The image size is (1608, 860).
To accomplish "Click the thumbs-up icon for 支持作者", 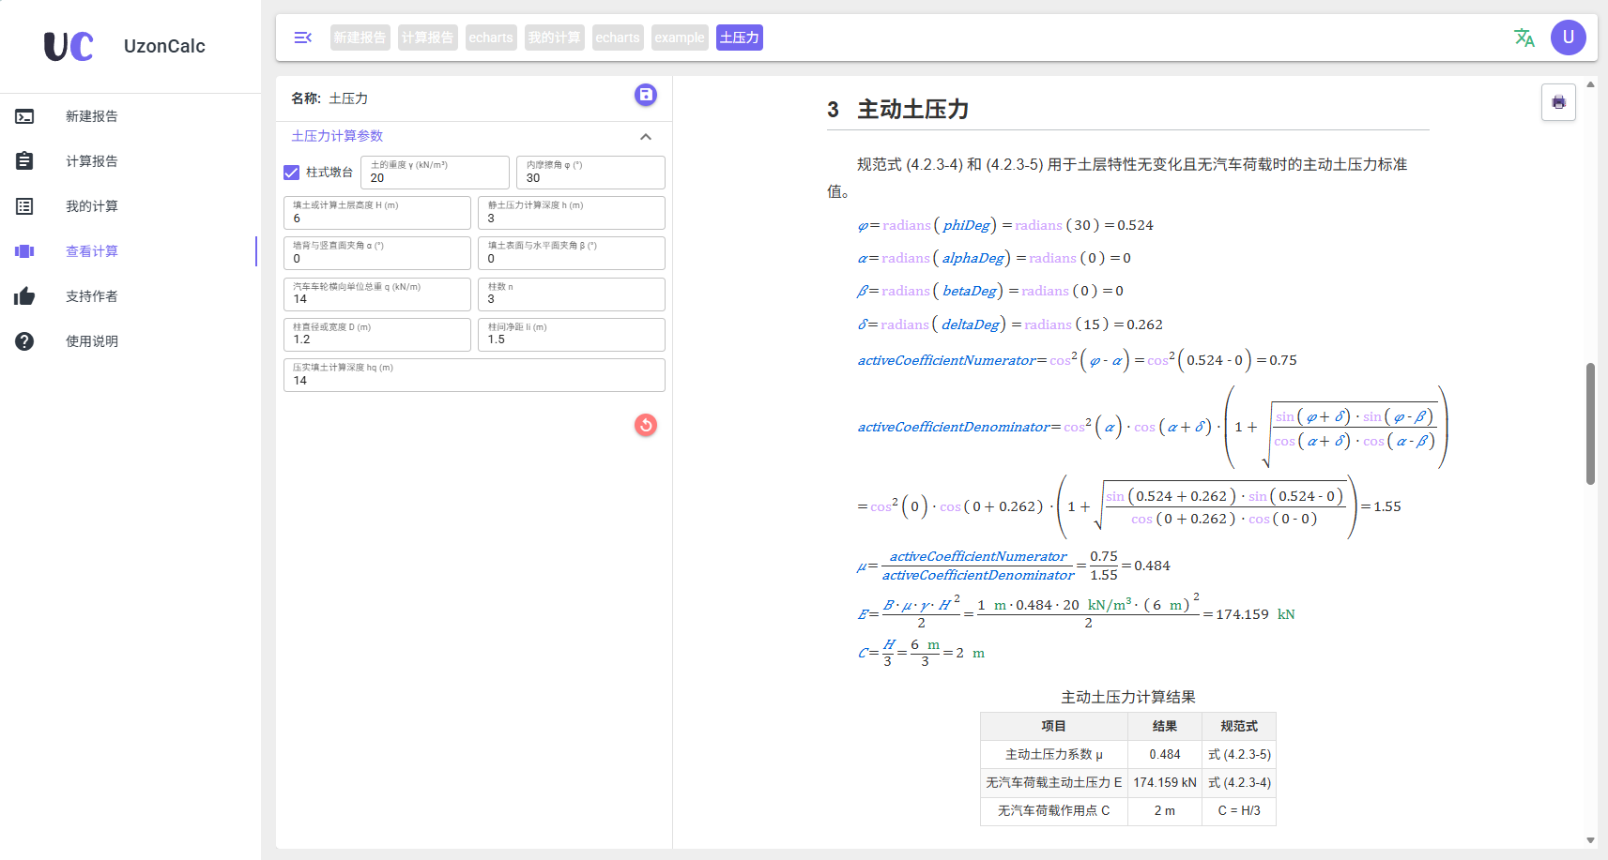I will click(x=24, y=296).
